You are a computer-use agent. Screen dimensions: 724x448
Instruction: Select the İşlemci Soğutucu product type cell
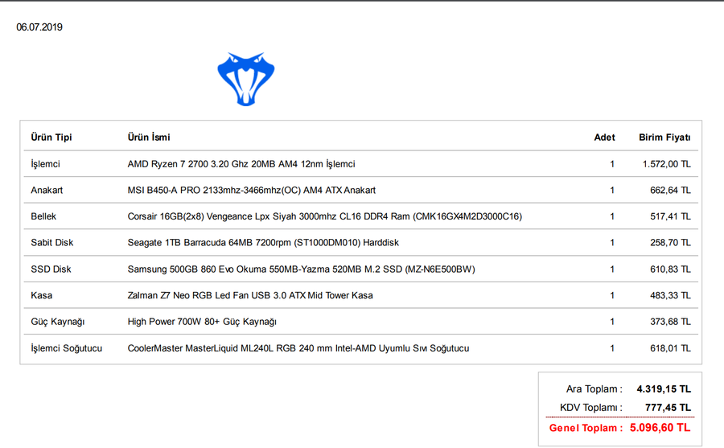pos(67,348)
